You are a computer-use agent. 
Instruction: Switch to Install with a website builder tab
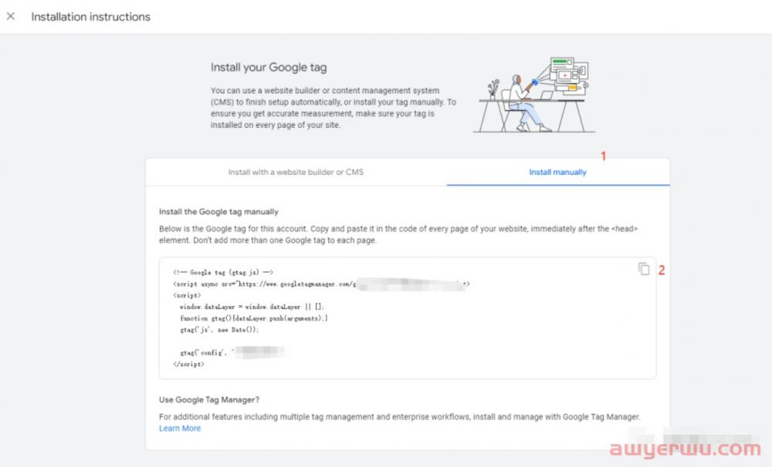tap(296, 173)
